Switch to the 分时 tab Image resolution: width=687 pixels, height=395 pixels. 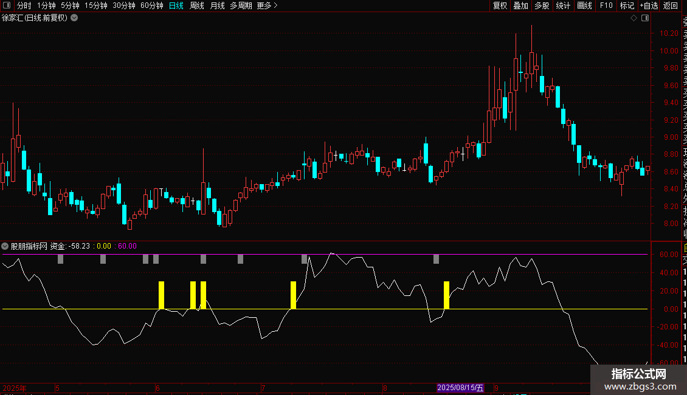pyautogui.click(x=24, y=5)
